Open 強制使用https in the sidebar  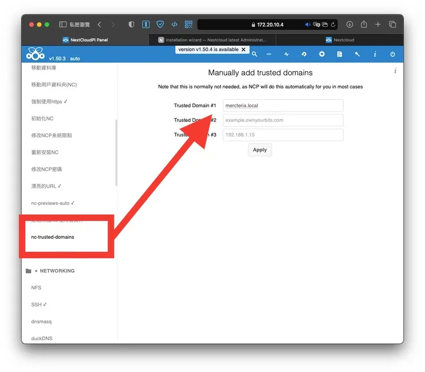49,102
